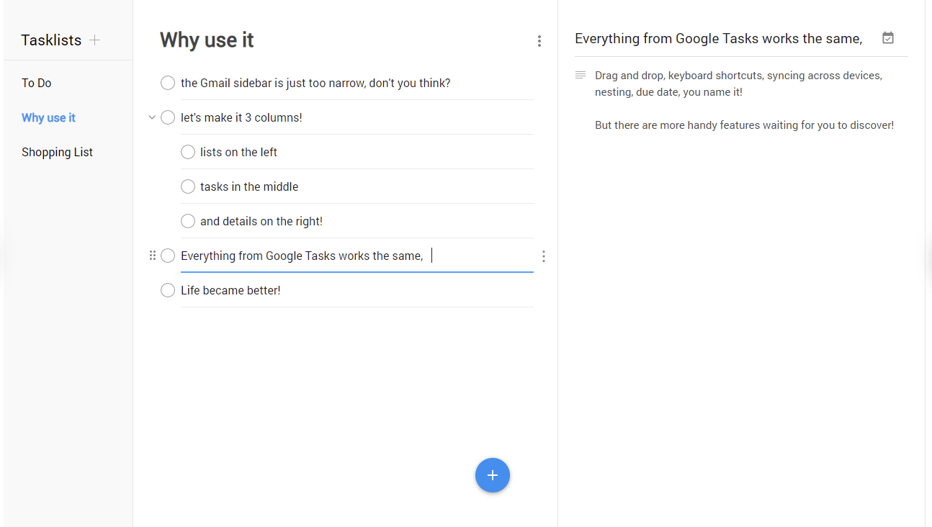Check off tasks in the middle
The height and width of the screenshot is (527, 932).
[188, 186]
